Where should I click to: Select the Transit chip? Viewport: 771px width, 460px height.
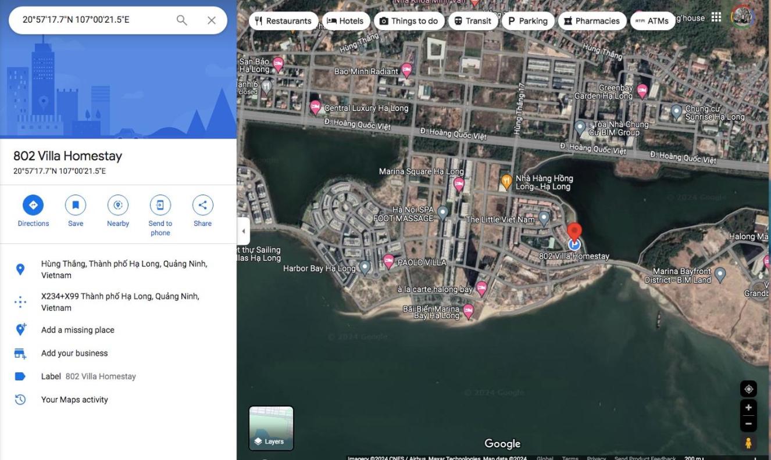(473, 21)
